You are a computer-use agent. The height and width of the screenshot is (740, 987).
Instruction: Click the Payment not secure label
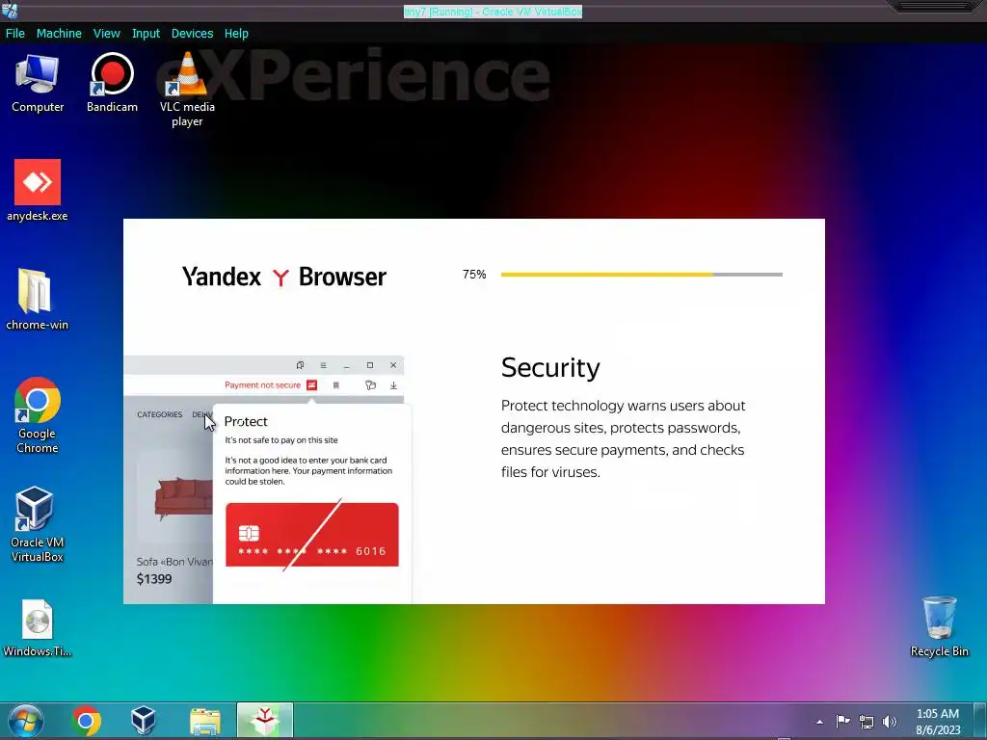[262, 385]
